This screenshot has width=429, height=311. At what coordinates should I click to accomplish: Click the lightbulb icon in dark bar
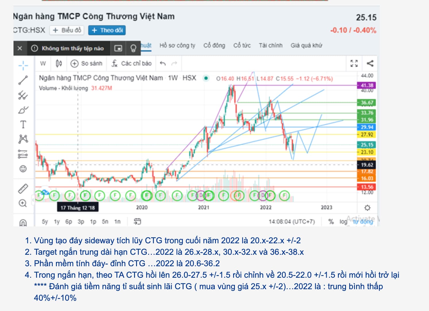[x=133, y=48]
